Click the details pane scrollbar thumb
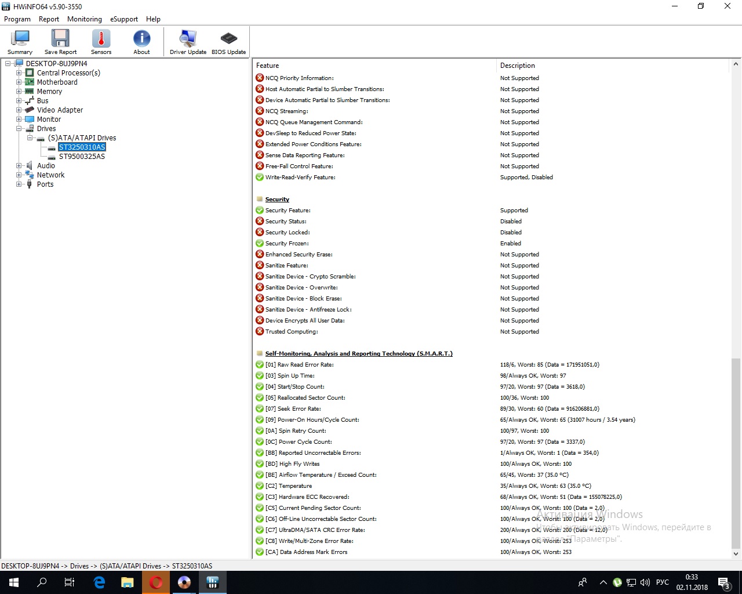 click(x=736, y=454)
